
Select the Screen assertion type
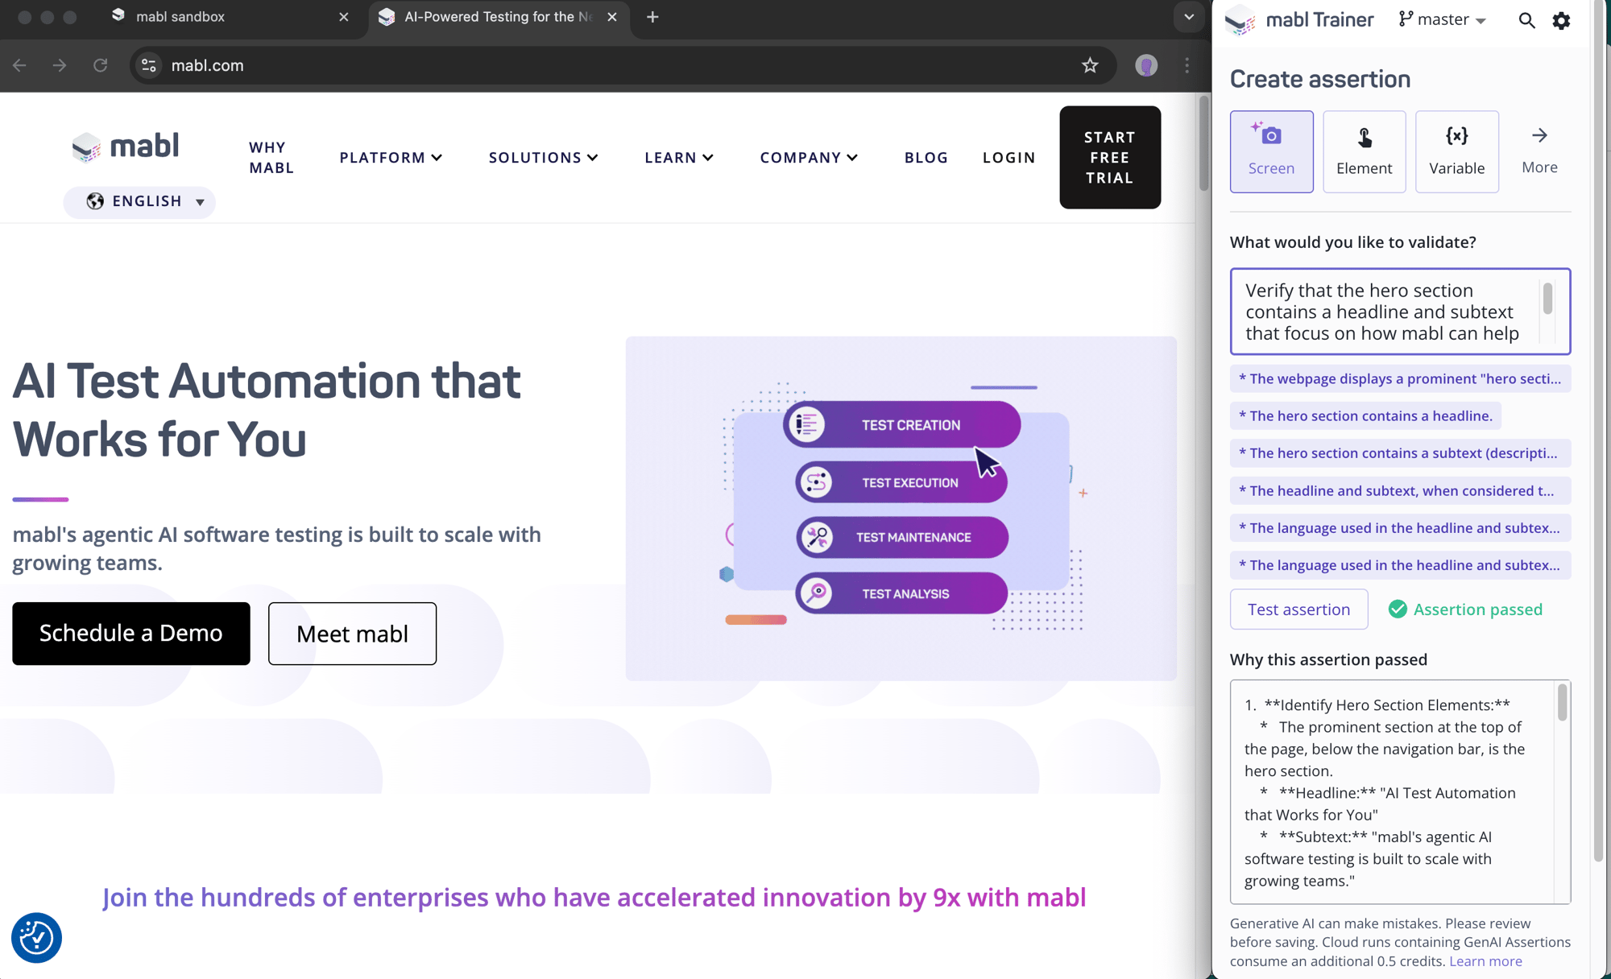coord(1271,151)
